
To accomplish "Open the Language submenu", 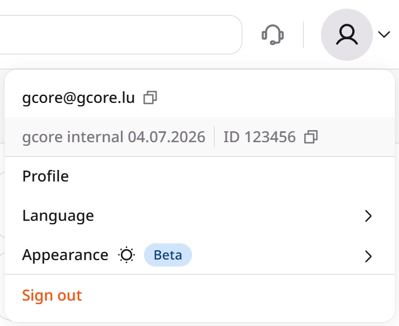I will pyautogui.click(x=199, y=216).
